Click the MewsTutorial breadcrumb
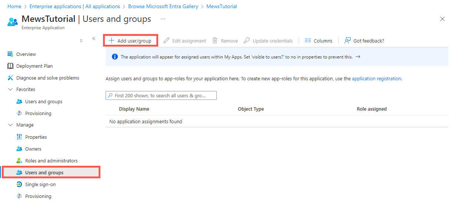The image size is (455, 202). point(222,6)
